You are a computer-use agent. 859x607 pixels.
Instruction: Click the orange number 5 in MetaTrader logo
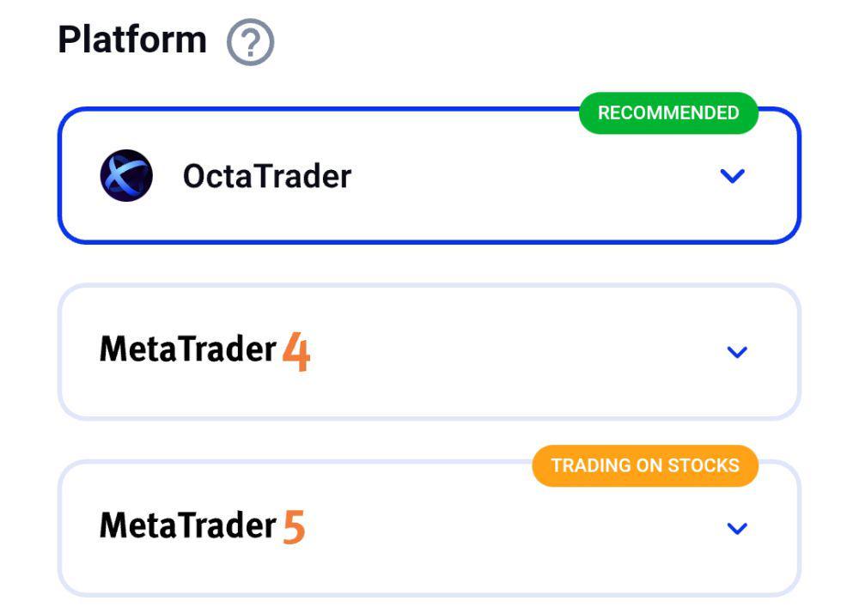coord(294,527)
